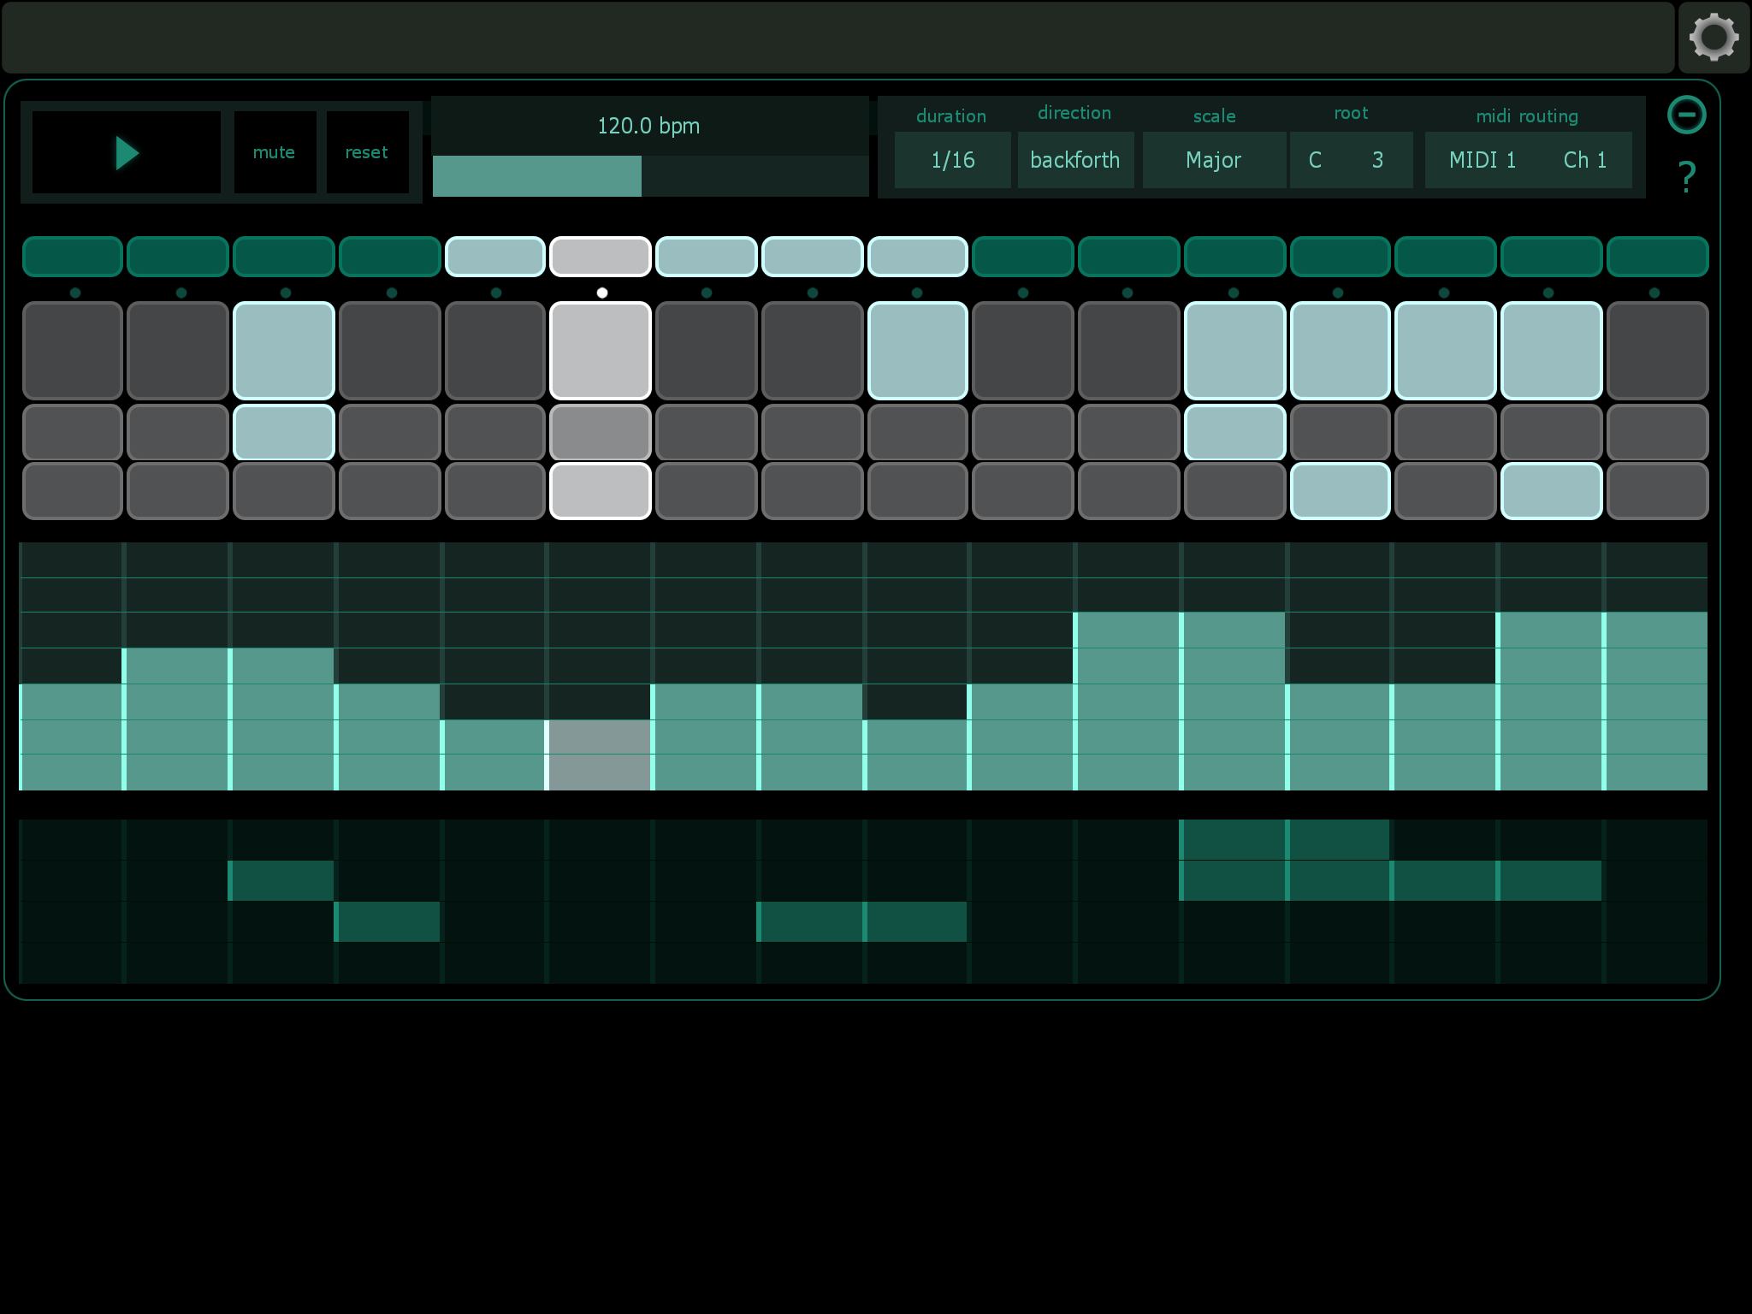Set step 1 pitch bar in the note grid

coord(71,737)
